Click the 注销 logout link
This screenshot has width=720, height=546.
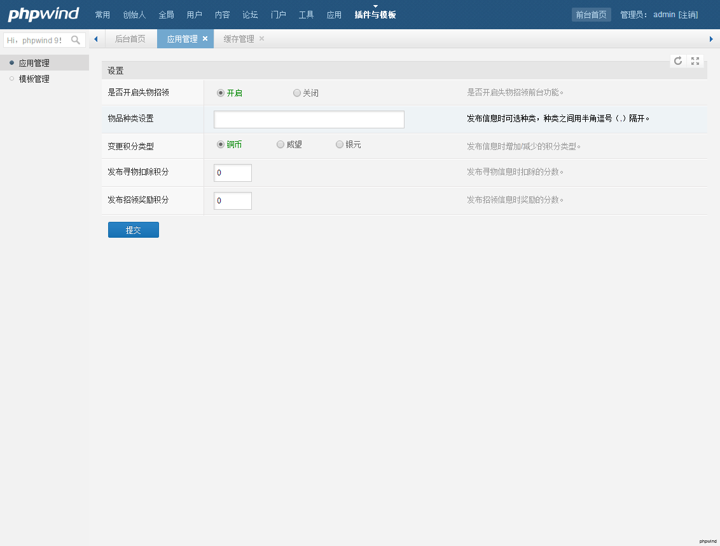688,15
